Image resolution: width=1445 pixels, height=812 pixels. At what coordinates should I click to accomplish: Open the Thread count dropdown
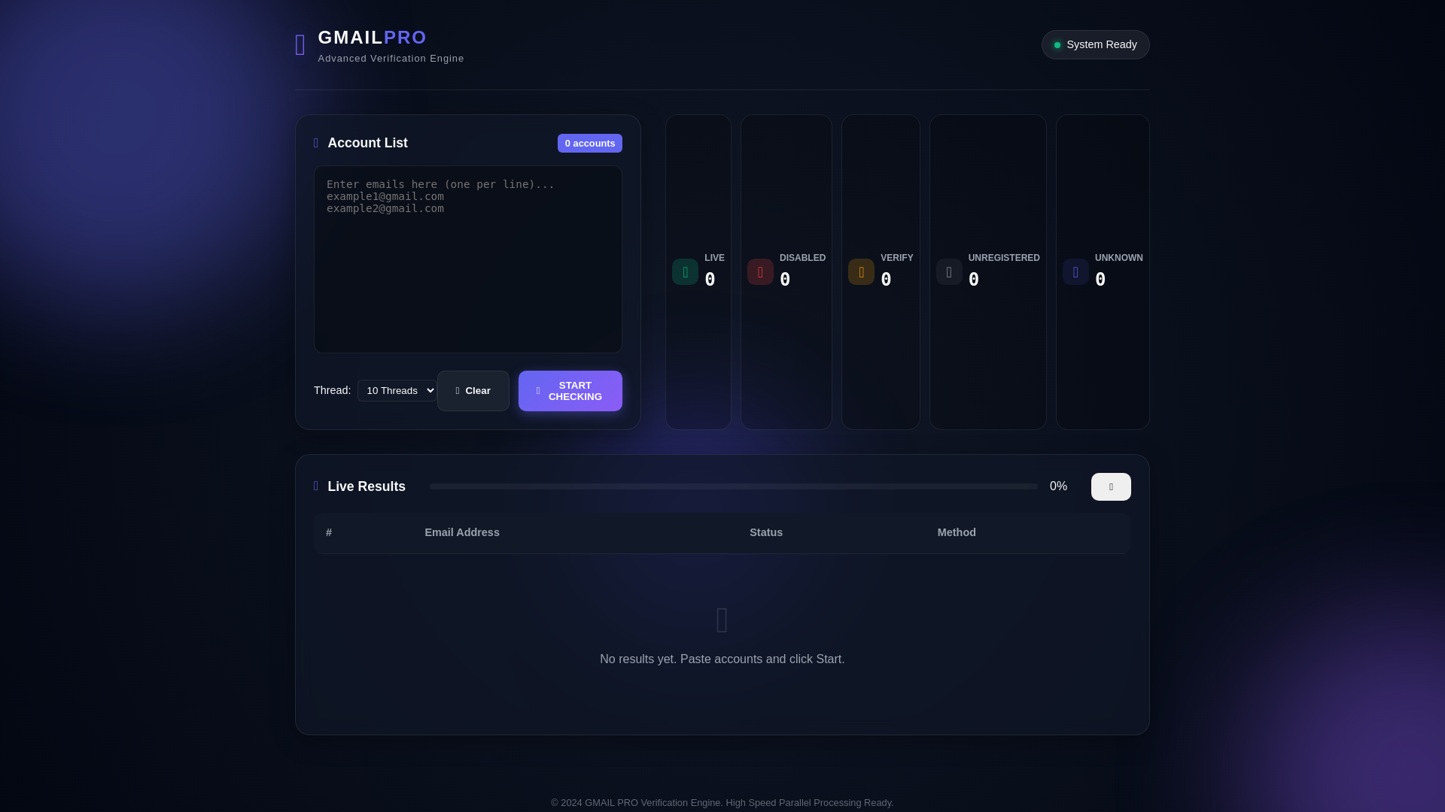(397, 390)
